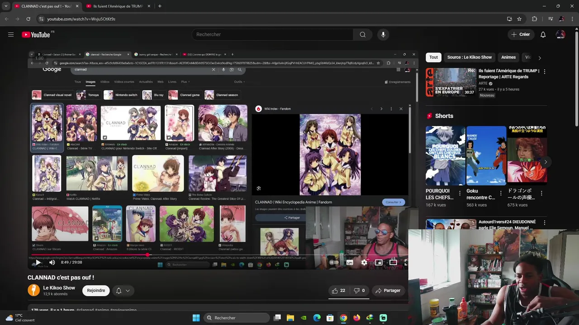Open Chrome media controls icon
Image resolution: width=579 pixels, height=325 pixels.
[x=550, y=19]
